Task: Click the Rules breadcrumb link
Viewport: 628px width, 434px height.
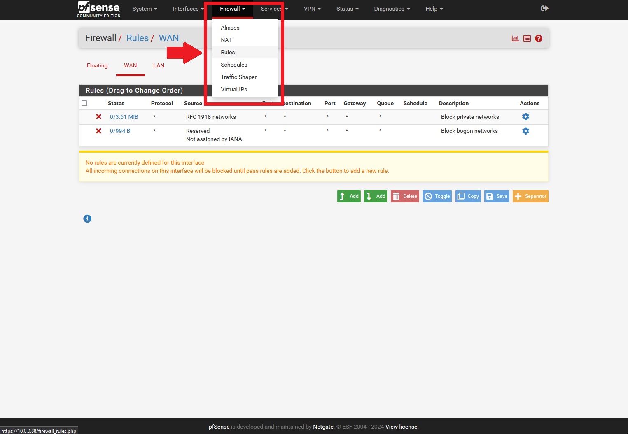Action: [x=138, y=38]
